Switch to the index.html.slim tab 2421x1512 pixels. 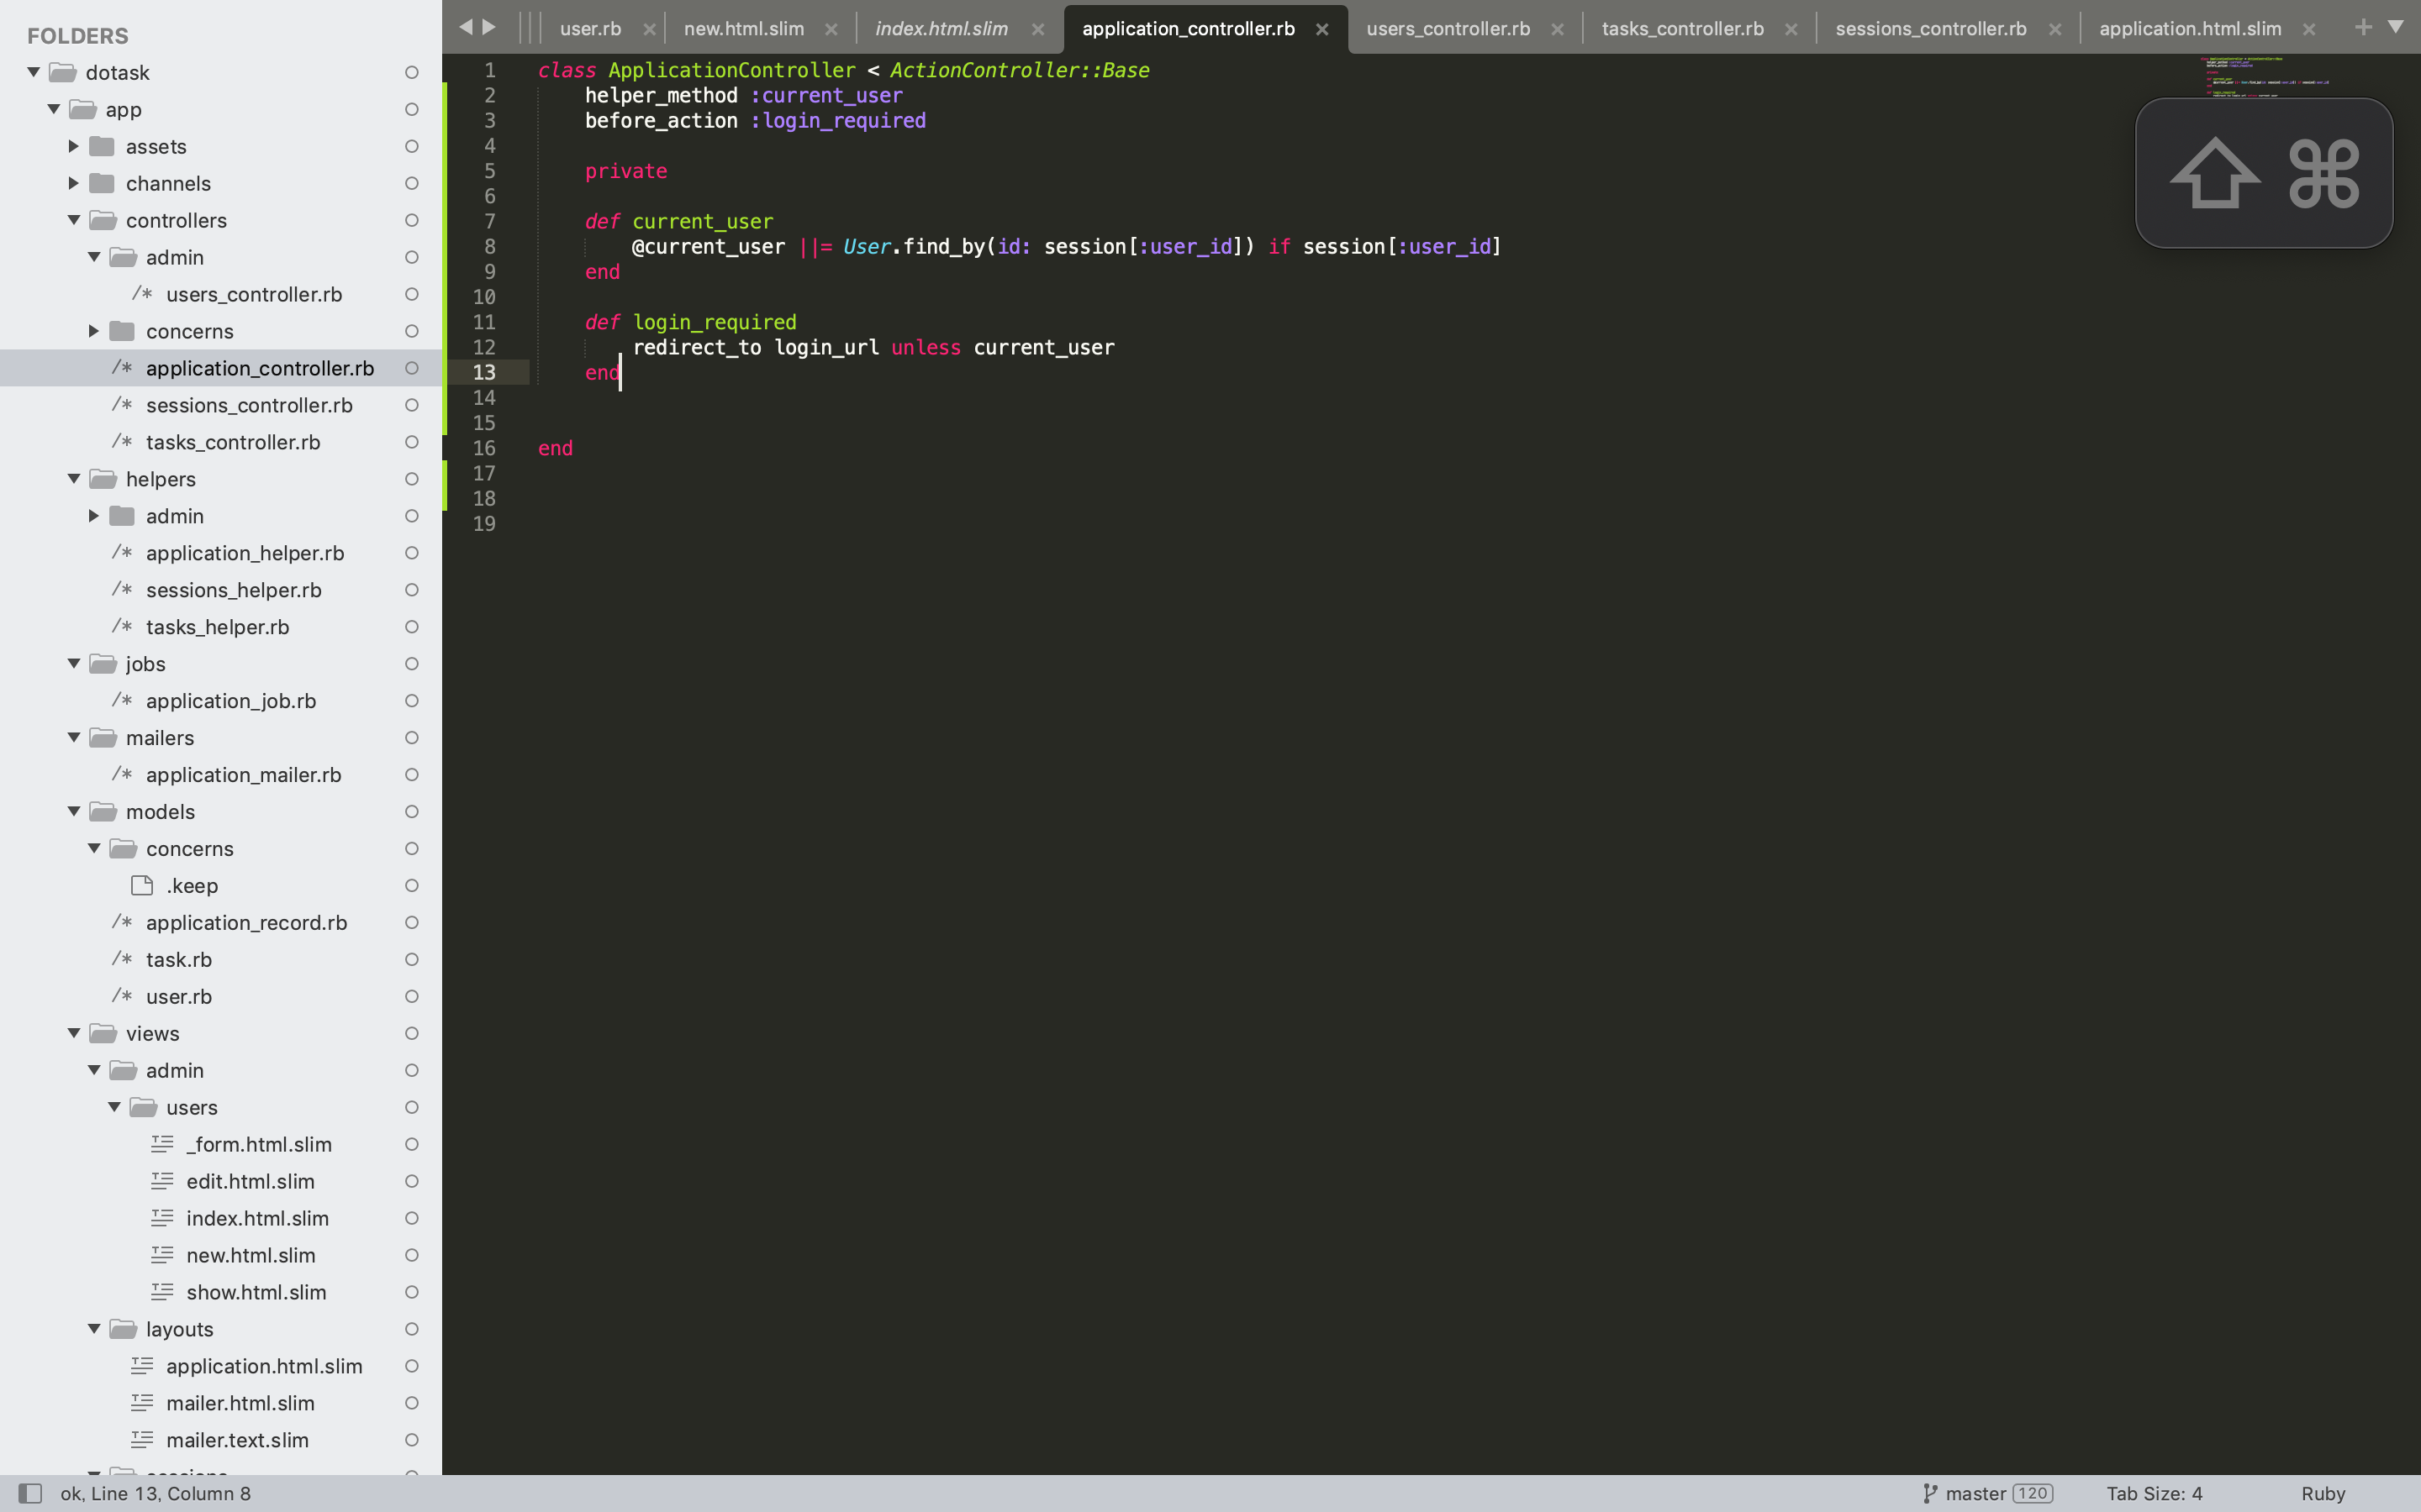(941, 28)
